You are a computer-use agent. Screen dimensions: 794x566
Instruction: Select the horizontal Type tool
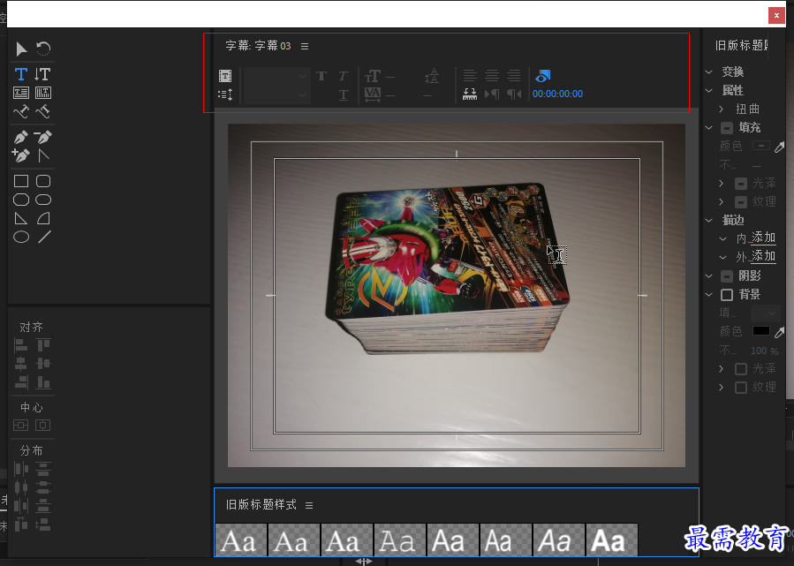(21, 74)
